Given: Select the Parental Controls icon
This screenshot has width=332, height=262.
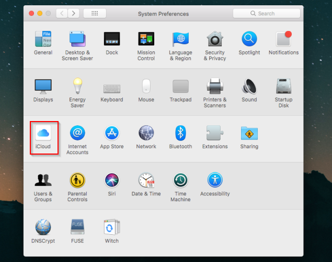Looking at the screenshot, I should [77, 181].
